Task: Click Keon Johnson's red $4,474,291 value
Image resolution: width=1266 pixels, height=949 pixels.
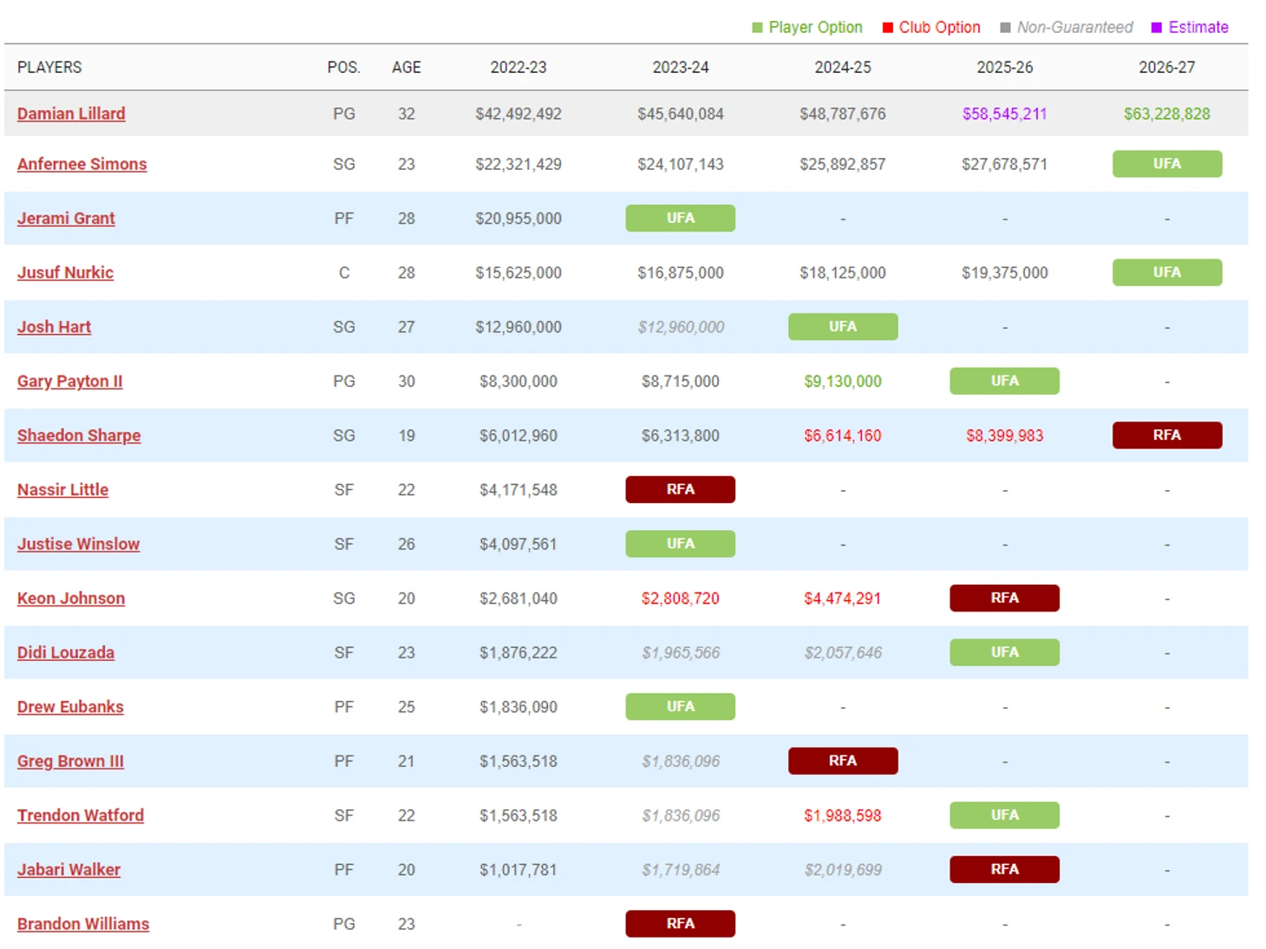Action: 843,599
